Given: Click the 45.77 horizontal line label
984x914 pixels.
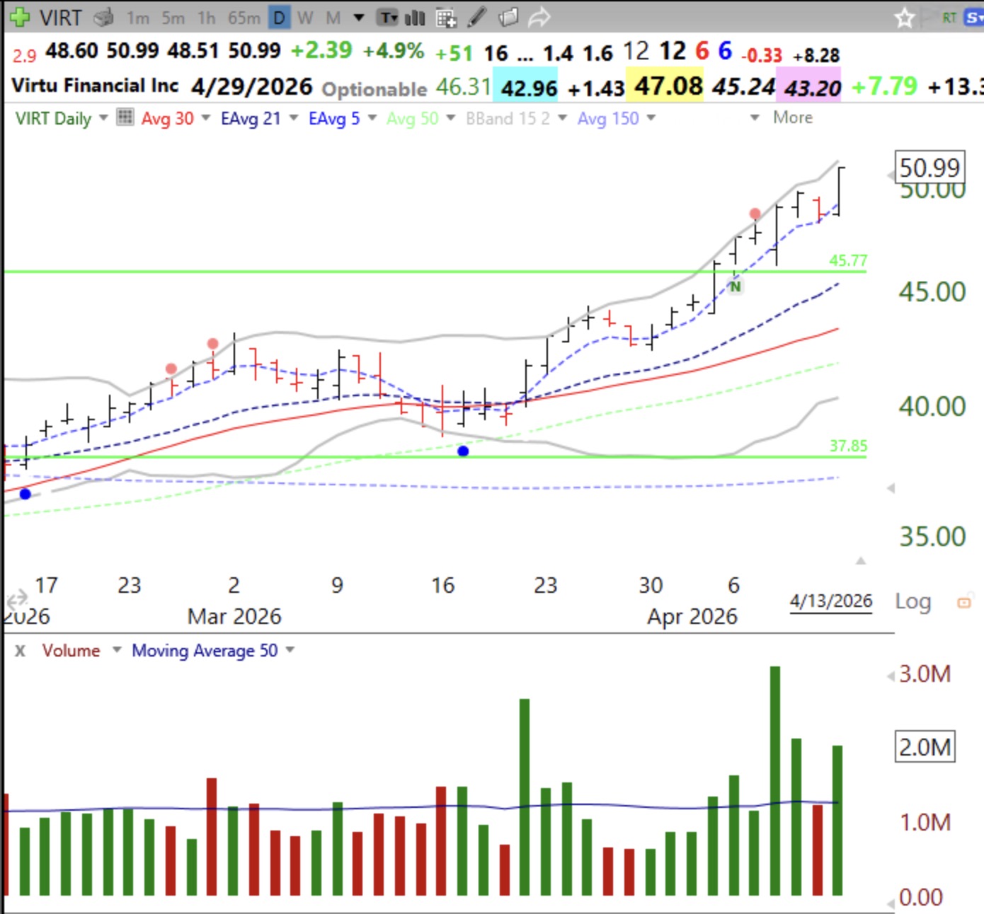Looking at the screenshot, I should coord(848,260).
